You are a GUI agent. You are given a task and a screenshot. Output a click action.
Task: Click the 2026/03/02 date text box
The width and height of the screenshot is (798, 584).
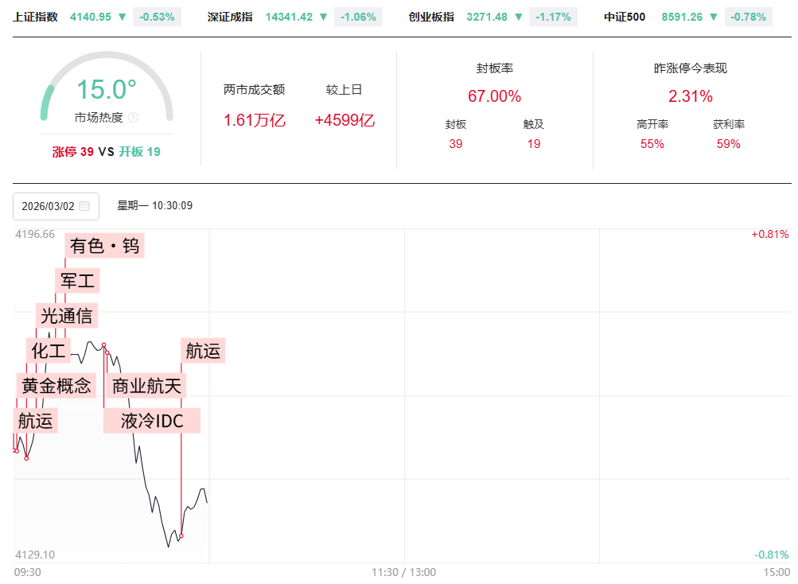click(48, 206)
